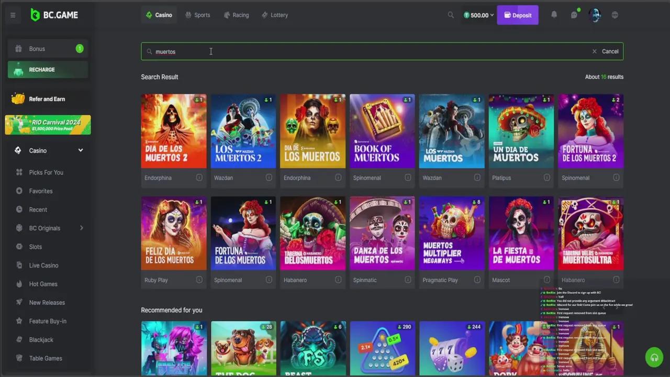Open Dia de los Muertos 2 game thumbnail

point(174,131)
